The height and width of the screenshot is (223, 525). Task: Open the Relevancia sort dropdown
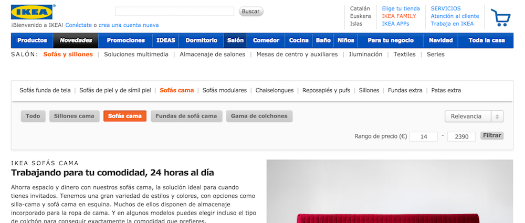click(474, 116)
